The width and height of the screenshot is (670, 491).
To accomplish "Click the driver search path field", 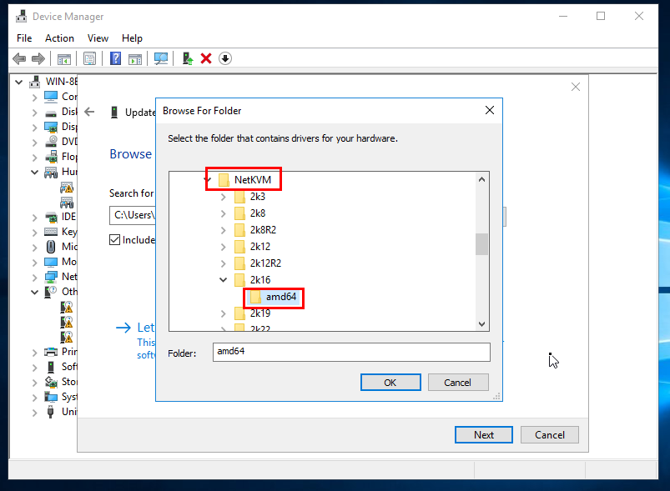I will coord(133,215).
